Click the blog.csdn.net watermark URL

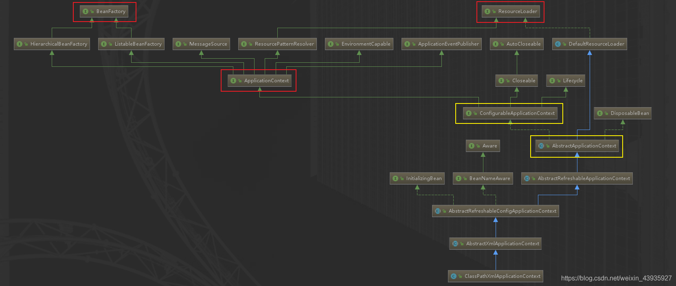616,278
